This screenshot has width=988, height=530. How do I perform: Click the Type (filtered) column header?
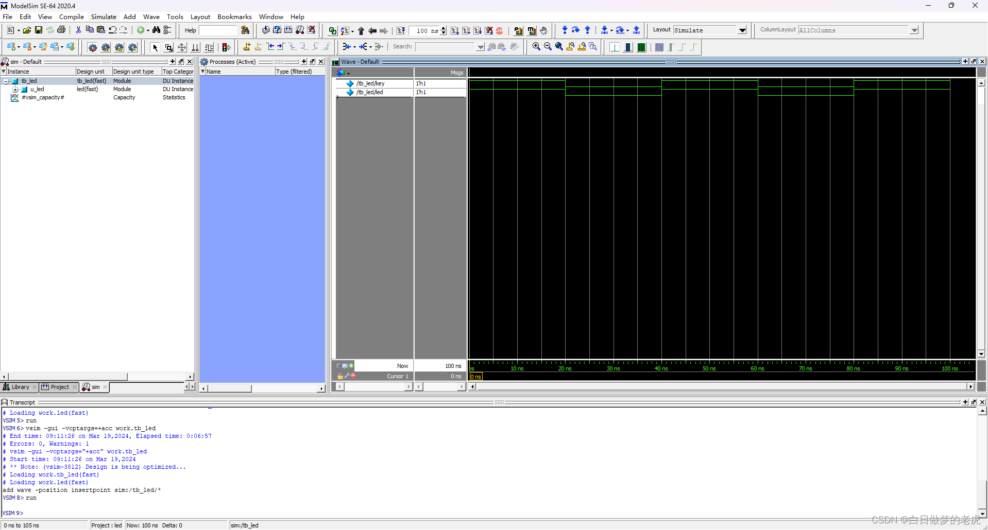click(x=299, y=72)
